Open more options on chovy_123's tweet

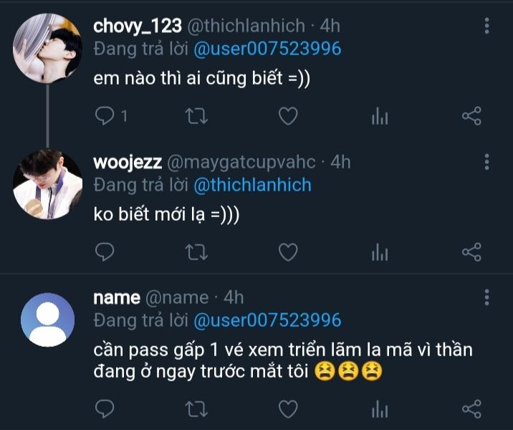pos(487,26)
